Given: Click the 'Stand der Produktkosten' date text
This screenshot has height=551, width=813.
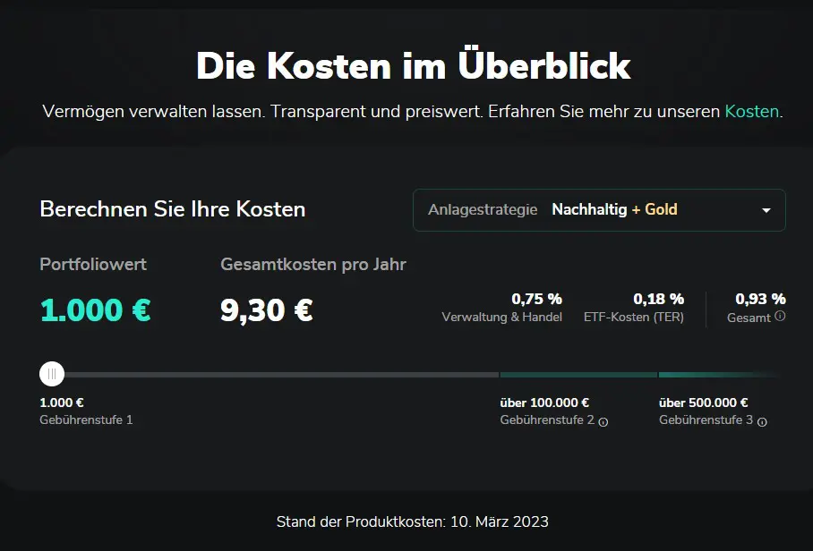Looking at the screenshot, I should pyautogui.click(x=412, y=521).
